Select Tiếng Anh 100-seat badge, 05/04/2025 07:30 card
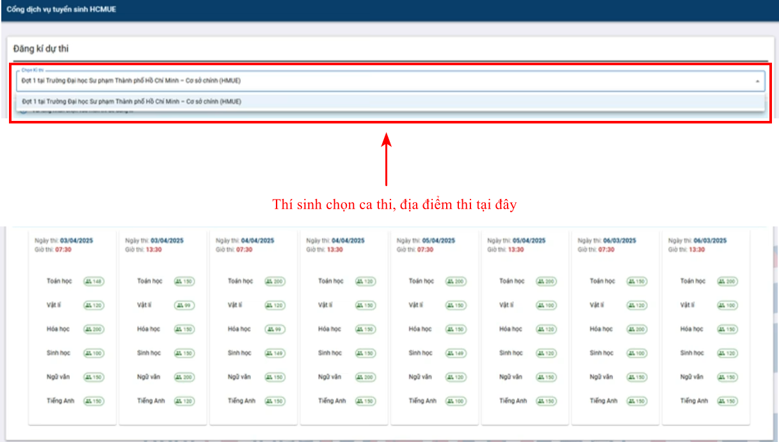Image resolution: width=779 pixels, height=442 pixels. [456, 401]
